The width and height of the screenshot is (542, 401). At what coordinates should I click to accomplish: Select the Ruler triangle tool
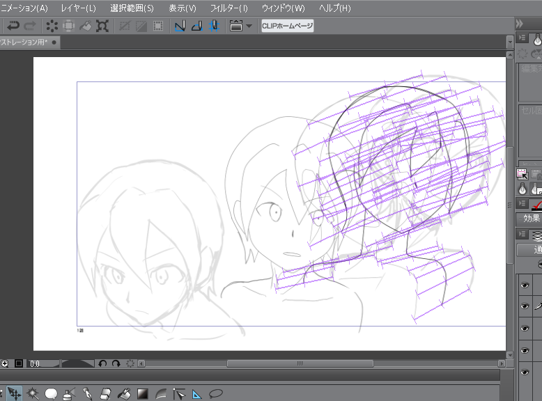coord(196,394)
